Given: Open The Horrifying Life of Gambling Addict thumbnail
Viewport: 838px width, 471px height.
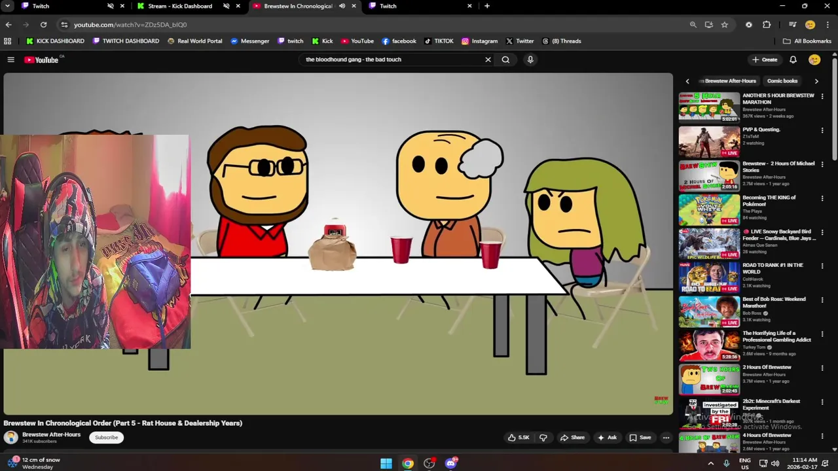Looking at the screenshot, I should coord(709,346).
